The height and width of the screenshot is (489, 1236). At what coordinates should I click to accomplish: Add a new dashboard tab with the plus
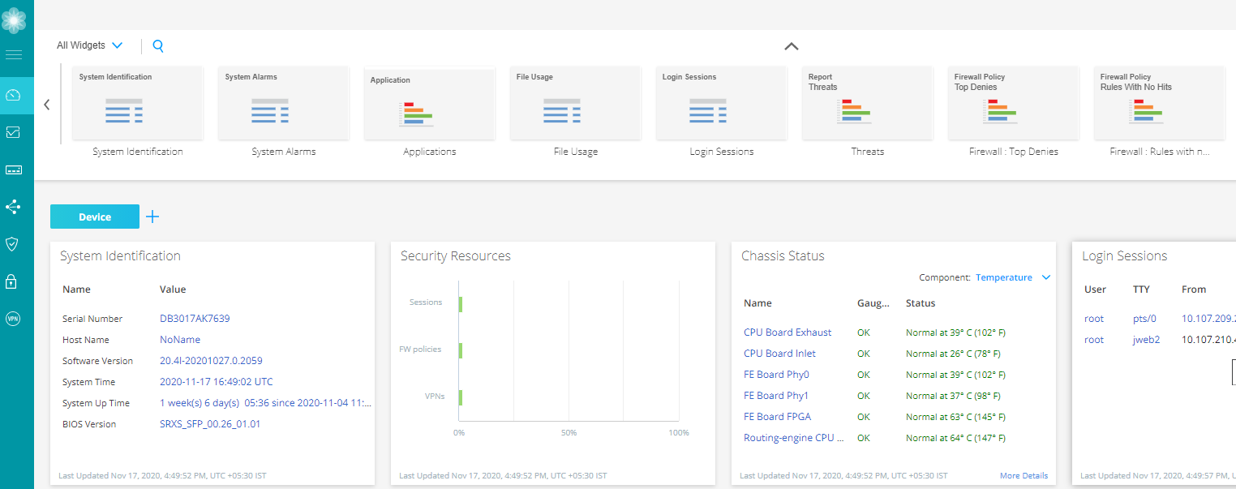click(152, 217)
